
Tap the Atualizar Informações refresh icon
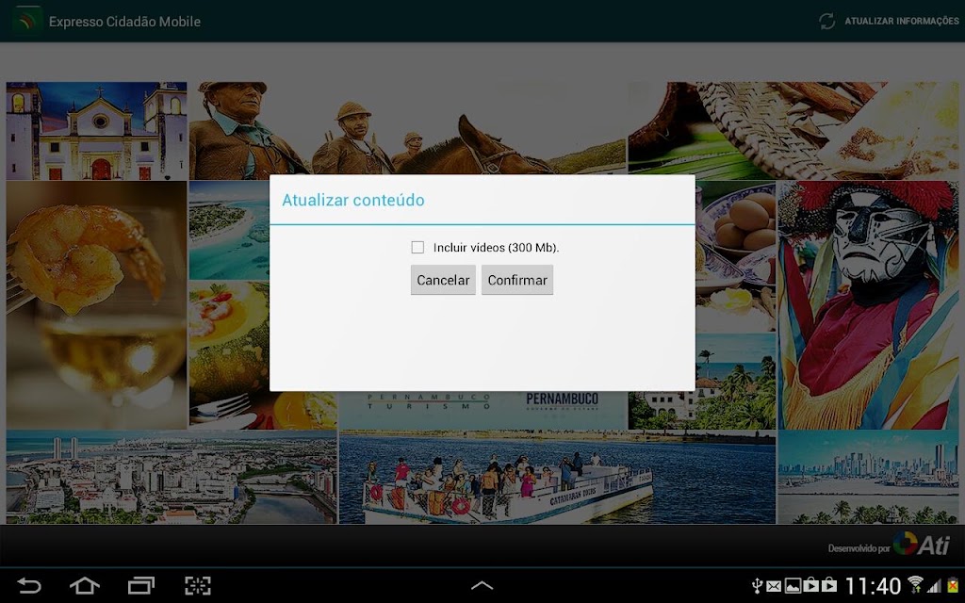coord(827,21)
